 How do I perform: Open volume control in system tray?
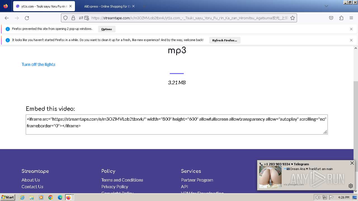(x=318, y=197)
